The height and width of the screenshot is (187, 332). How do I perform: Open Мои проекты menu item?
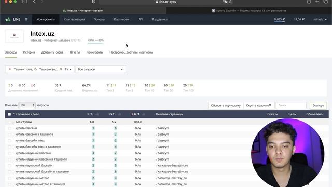pos(46,19)
